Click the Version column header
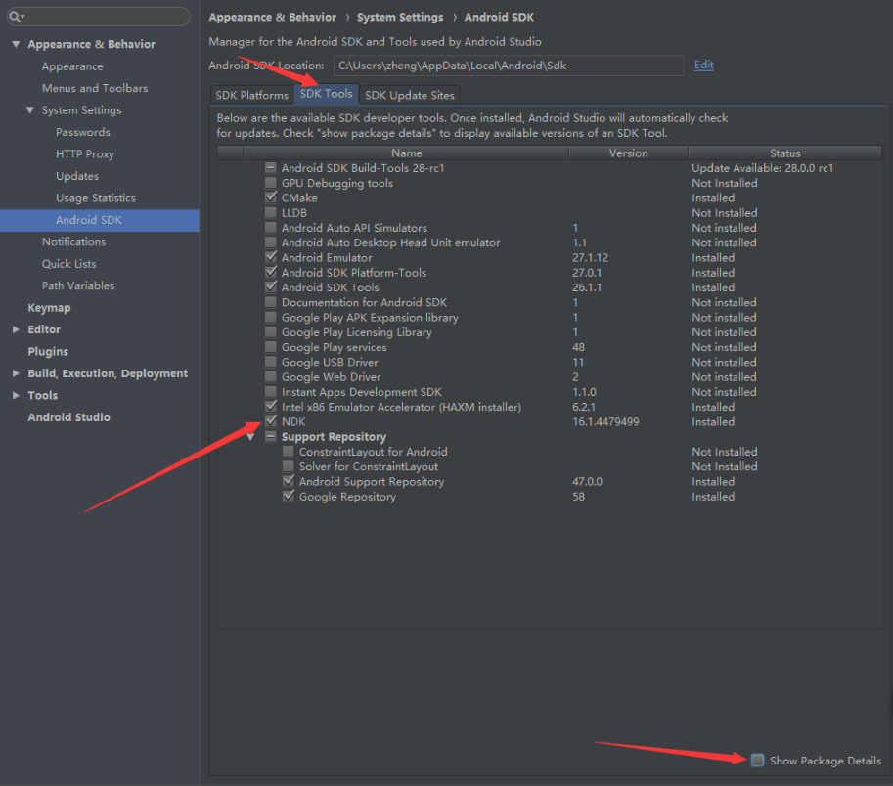This screenshot has width=893, height=786. 628,153
